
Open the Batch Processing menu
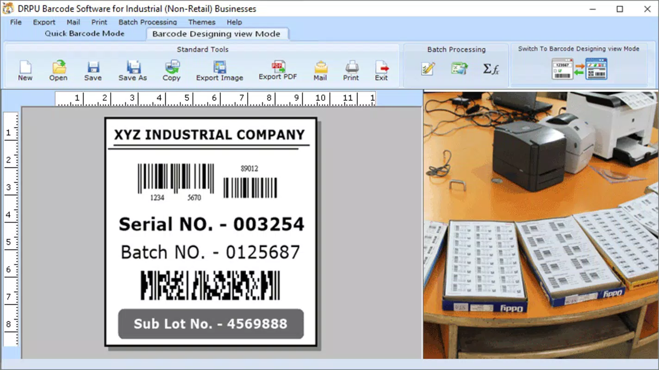pyautogui.click(x=148, y=22)
